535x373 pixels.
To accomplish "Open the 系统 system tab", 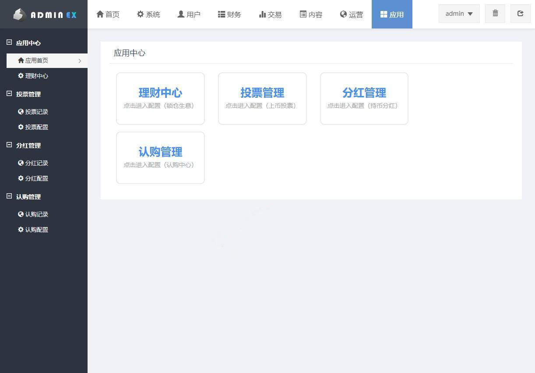I will pyautogui.click(x=148, y=14).
